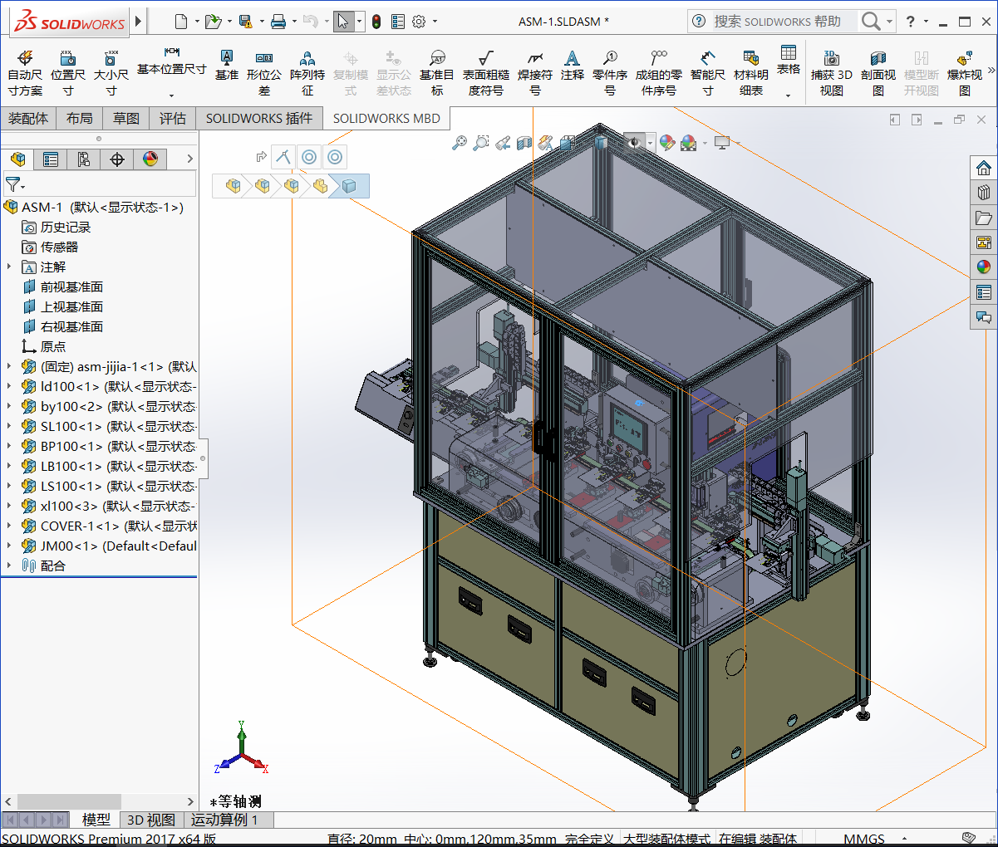Image resolution: width=998 pixels, height=847 pixels.
Task: Click 自动尺寸方案 auto dimension scheme tool
Action: tap(25, 73)
